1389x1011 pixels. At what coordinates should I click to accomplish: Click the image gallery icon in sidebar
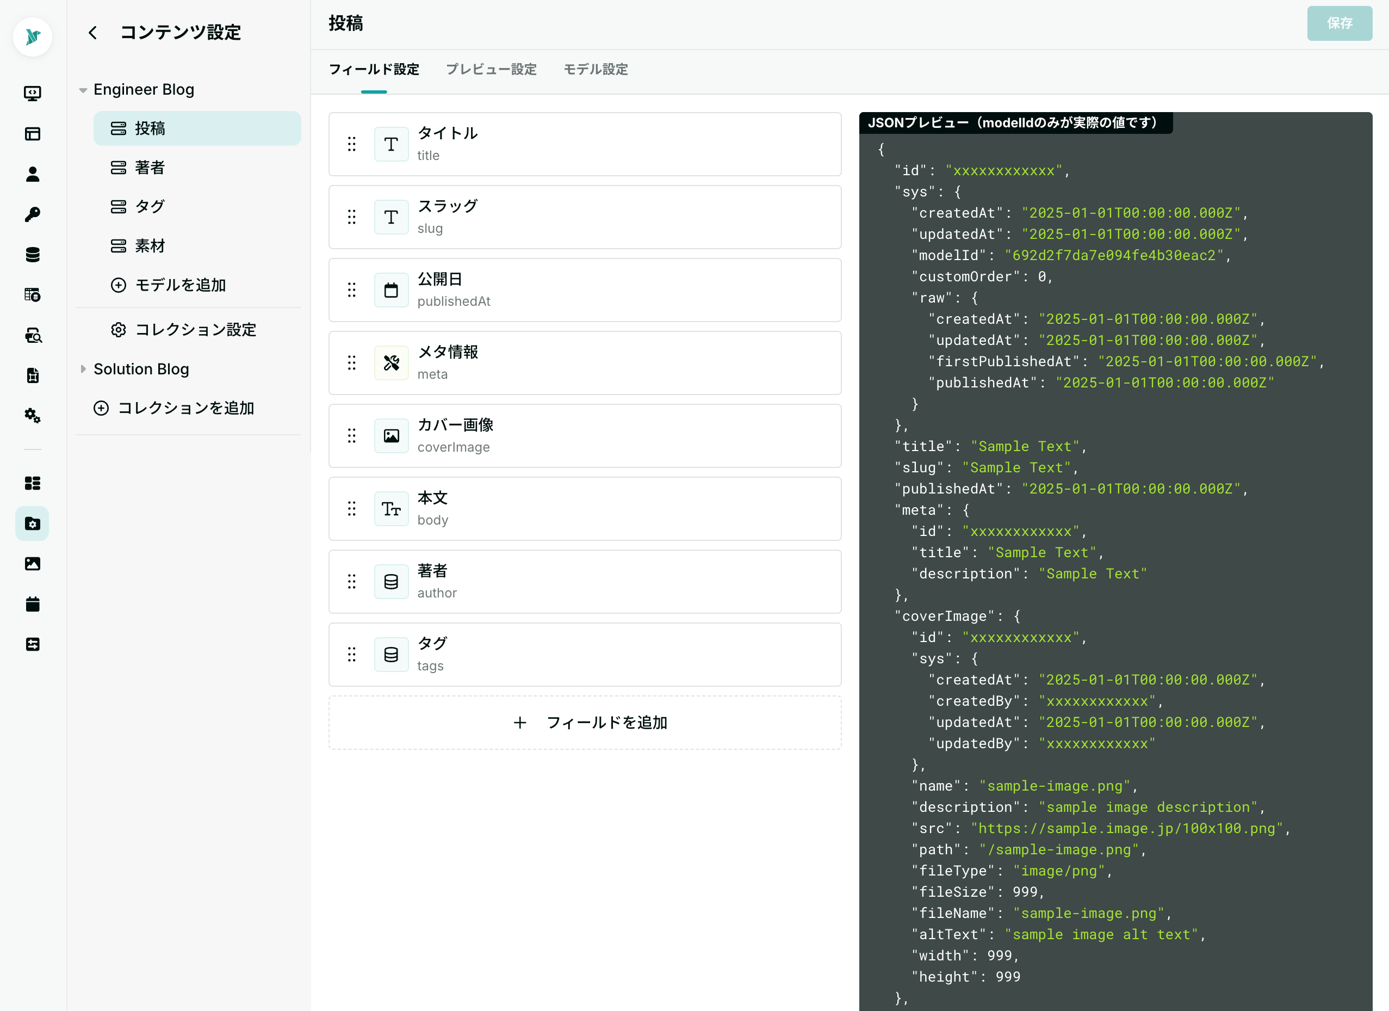tap(33, 564)
